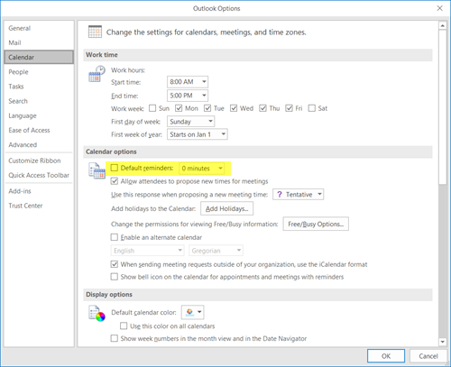Open the Tentative response dropdown
Viewport: 451px width, 367px height.
(x=299, y=195)
